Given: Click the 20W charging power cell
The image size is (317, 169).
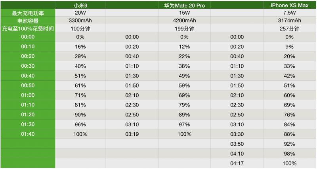Looking at the screenshot, I should [80, 13].
